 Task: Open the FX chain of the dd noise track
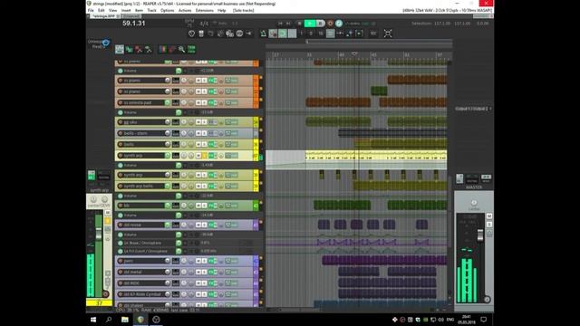coord(212,225)
